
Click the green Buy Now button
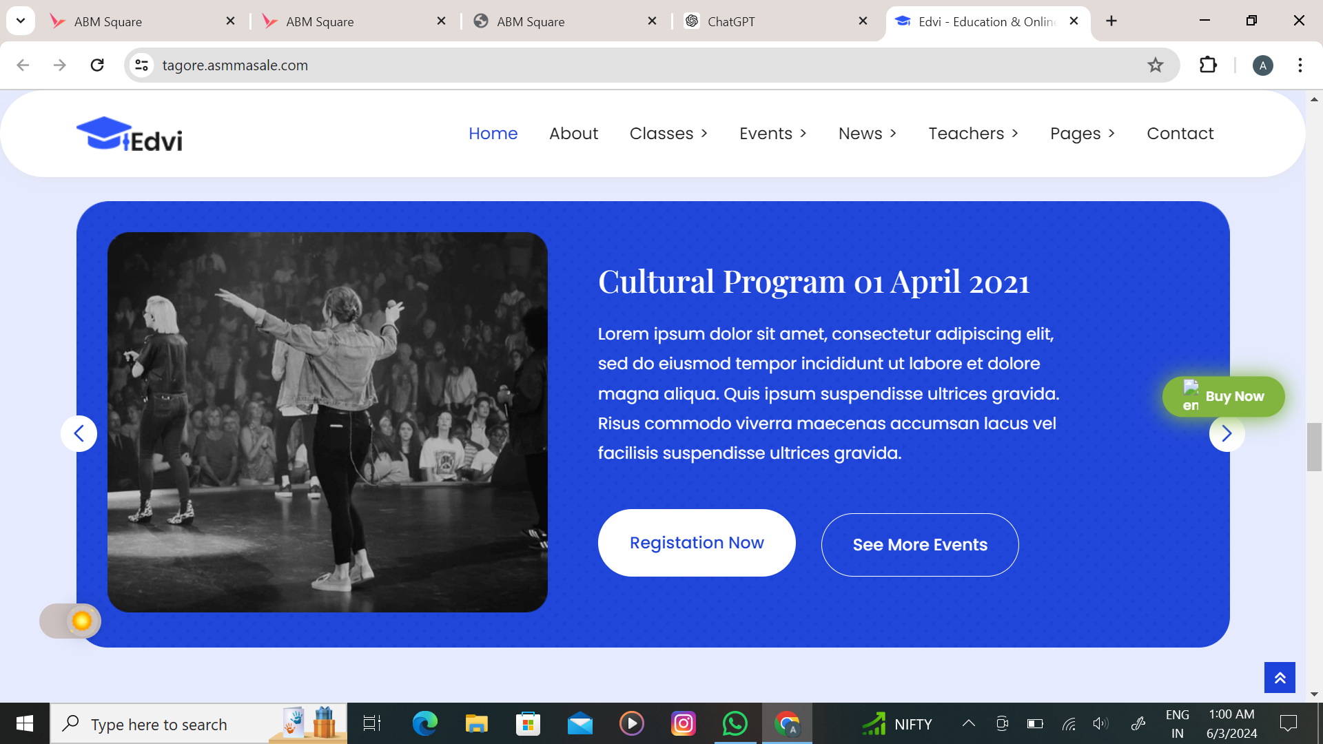(x=1223, y=397)
